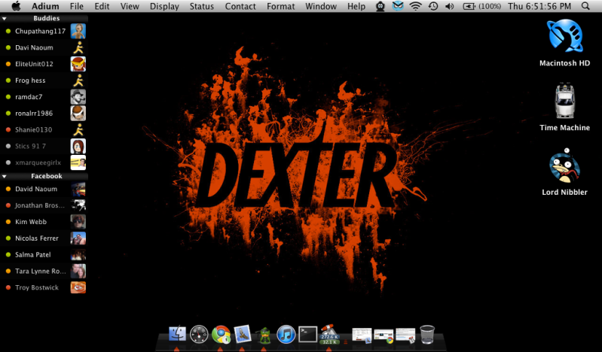Image resolution: width=602 pixels, height=352 pixels.
Task: Open the Contact menu
Action: click(240, 6)
